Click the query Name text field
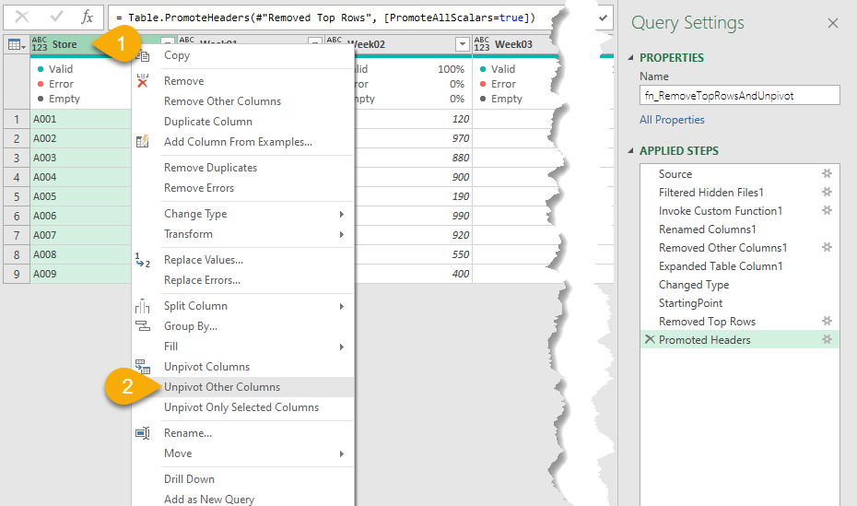 coord(739,95)
